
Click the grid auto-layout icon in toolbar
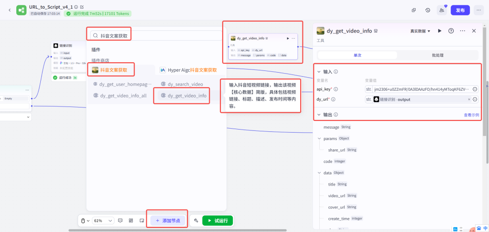(x=131, y=221)
